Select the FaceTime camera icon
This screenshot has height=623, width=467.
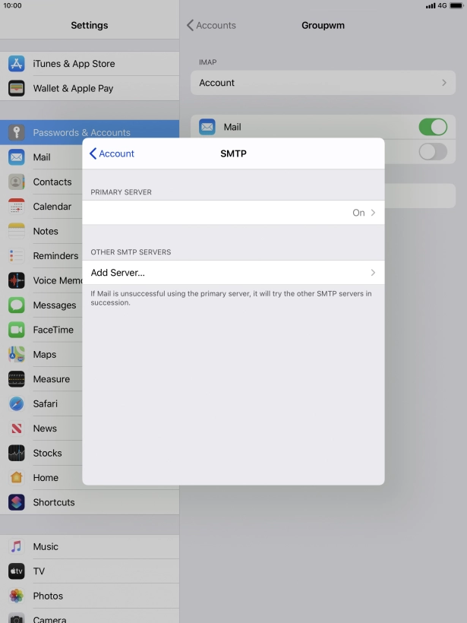(17, 330)
